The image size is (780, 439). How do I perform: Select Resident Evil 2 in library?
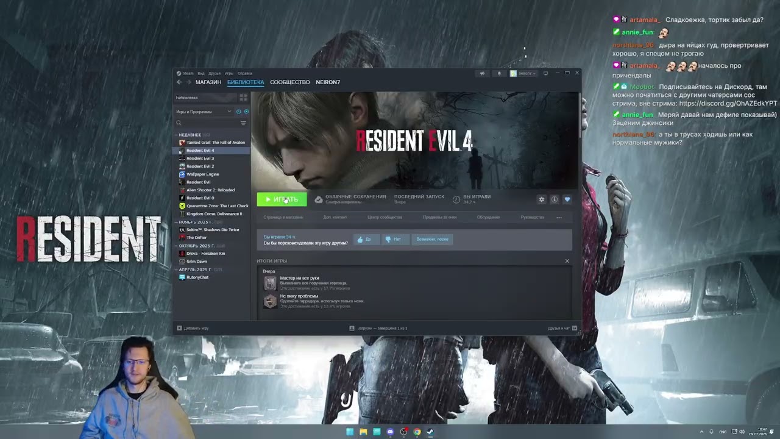pyautogui.click(x=212, y=166)
